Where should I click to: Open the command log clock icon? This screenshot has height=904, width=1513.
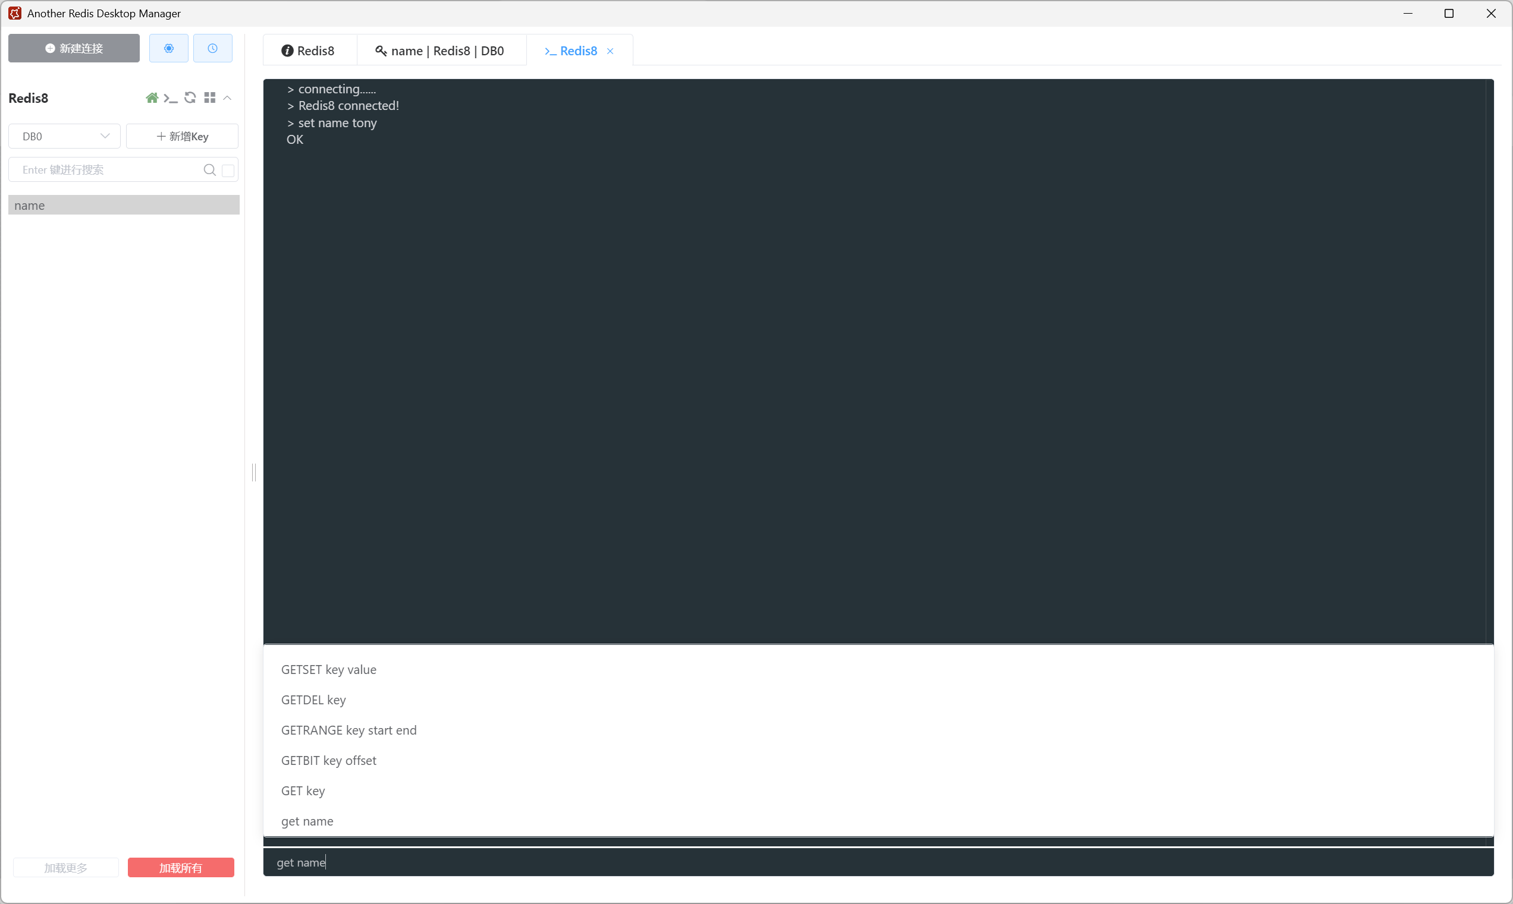[x=212, y=48]
